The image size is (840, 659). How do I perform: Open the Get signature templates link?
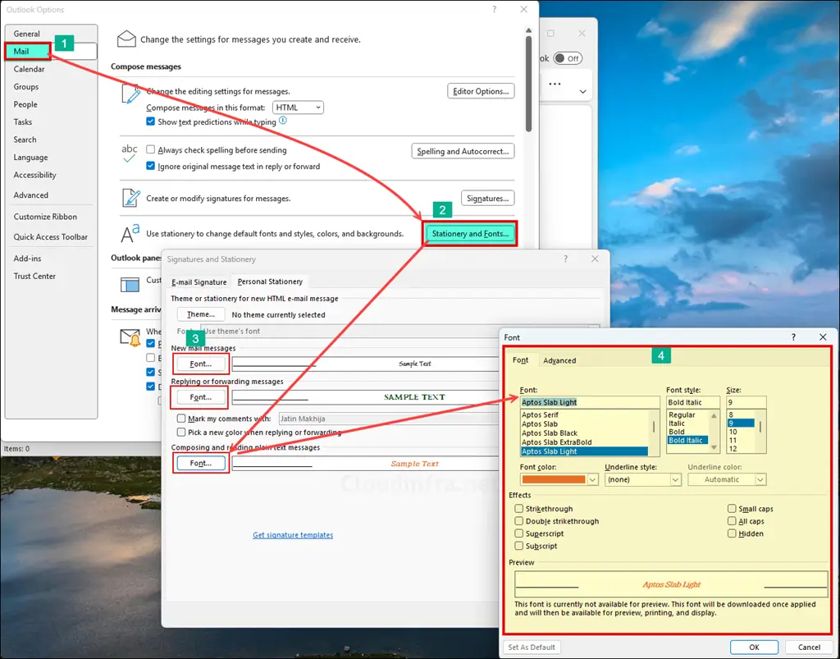[x=293, y=535]
